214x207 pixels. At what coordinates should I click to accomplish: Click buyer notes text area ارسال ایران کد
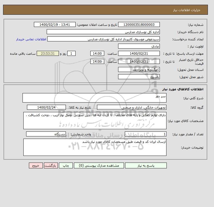coord(95,147)
